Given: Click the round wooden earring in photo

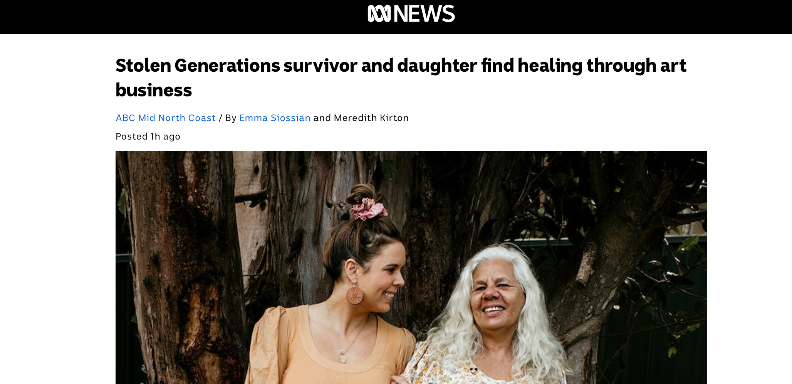Looking at the screenshot, I should tap(354, 295).
